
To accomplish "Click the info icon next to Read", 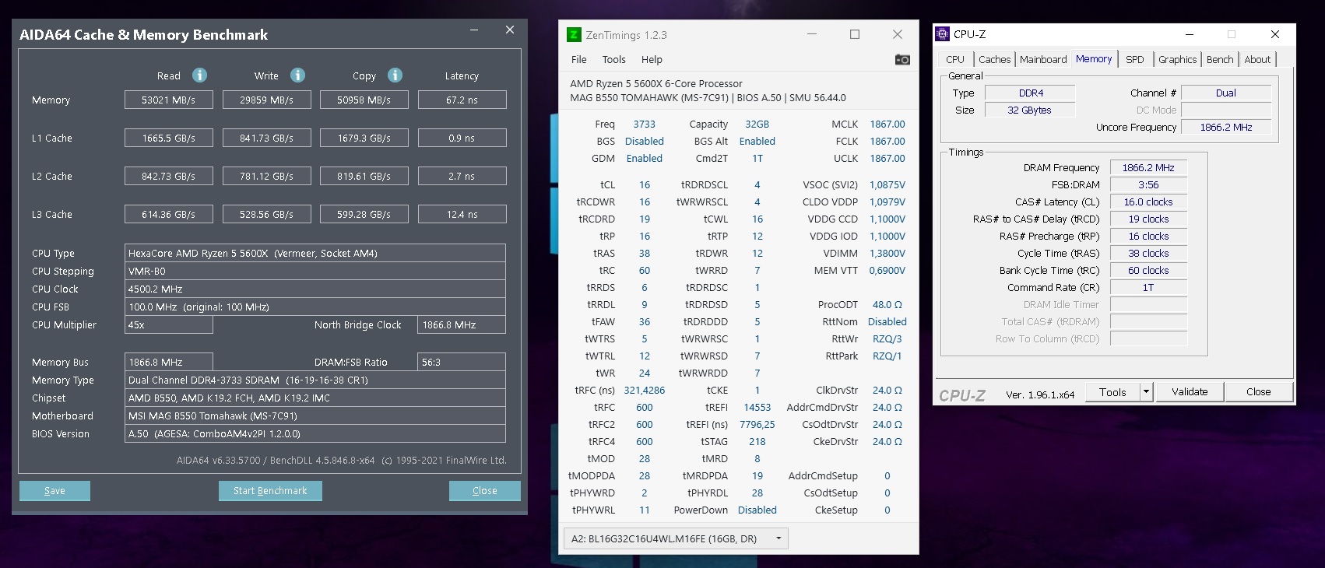I will [200, 75].
